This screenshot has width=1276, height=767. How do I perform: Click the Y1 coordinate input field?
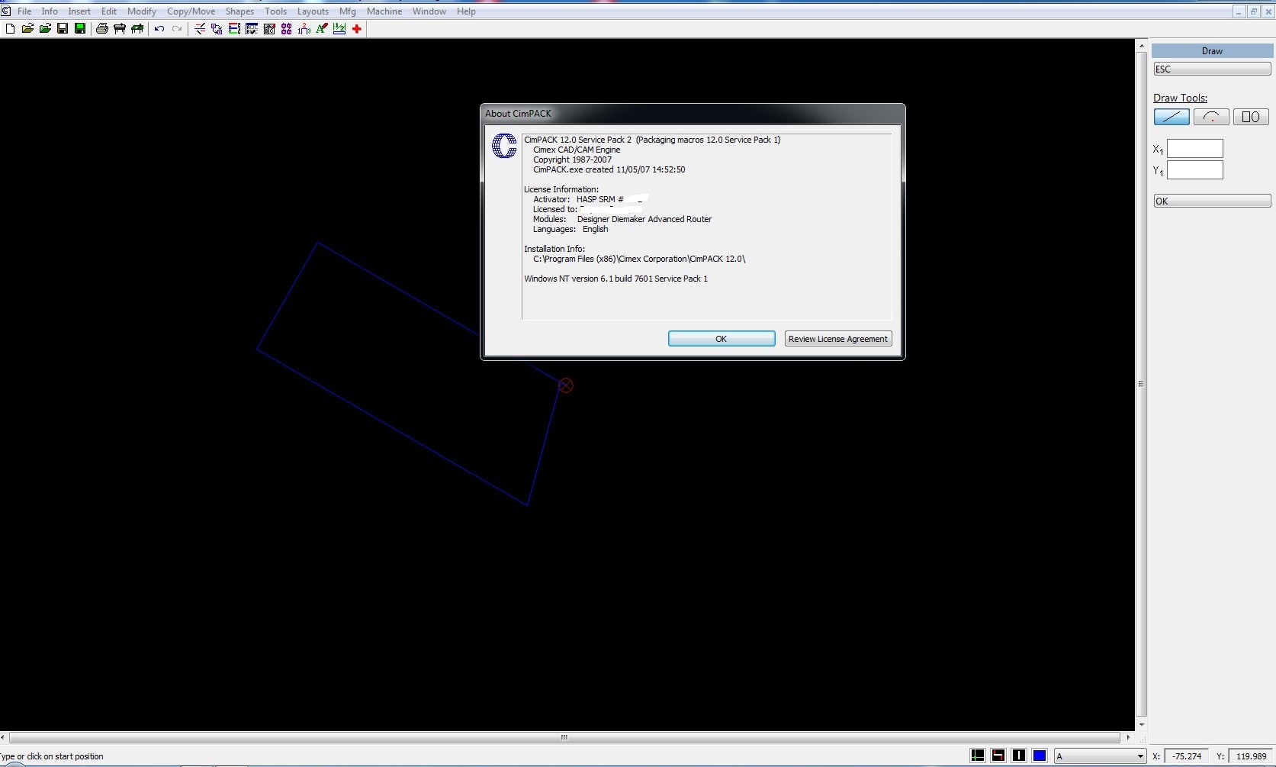(x=1195, y=170)
